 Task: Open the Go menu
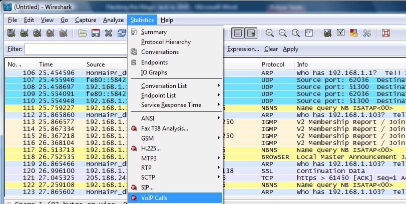(x=64, y=20)
